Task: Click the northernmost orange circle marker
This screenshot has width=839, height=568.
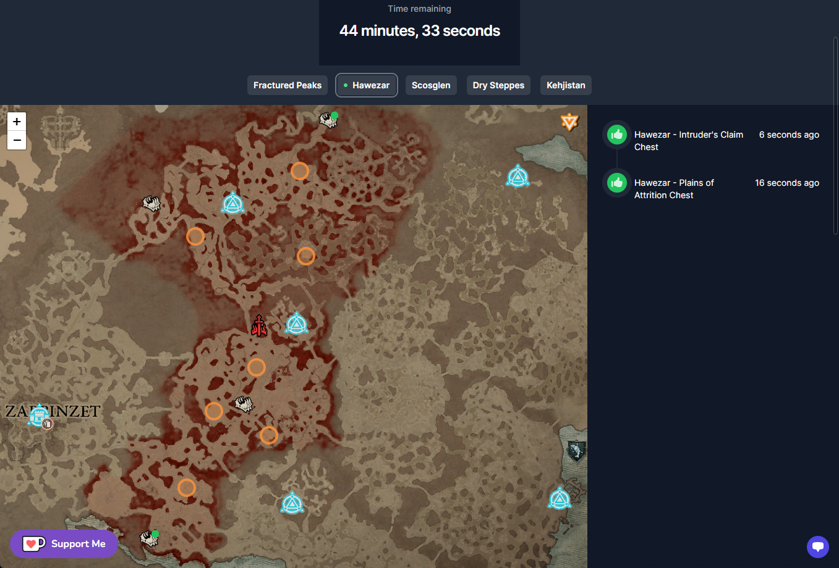Action: (300, 171)
